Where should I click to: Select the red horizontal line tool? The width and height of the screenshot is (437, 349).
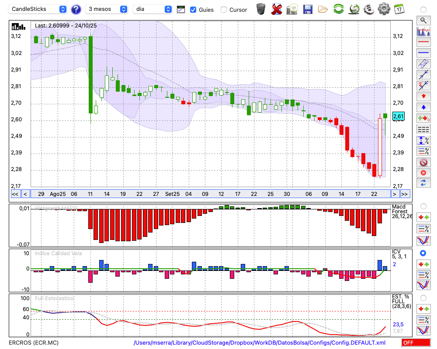click(423, 42)
